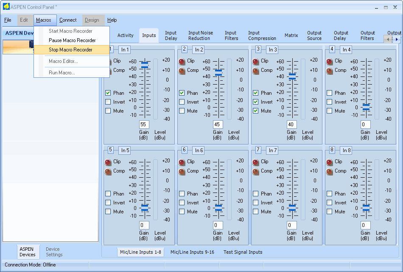Click the In 1 gain value field showing 55

144,125
